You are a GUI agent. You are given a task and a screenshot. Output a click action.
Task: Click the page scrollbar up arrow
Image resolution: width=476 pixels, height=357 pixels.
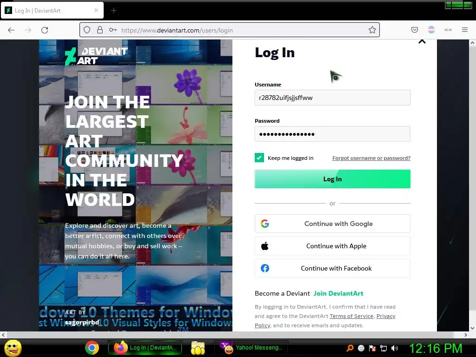click(x=472, y=43)
